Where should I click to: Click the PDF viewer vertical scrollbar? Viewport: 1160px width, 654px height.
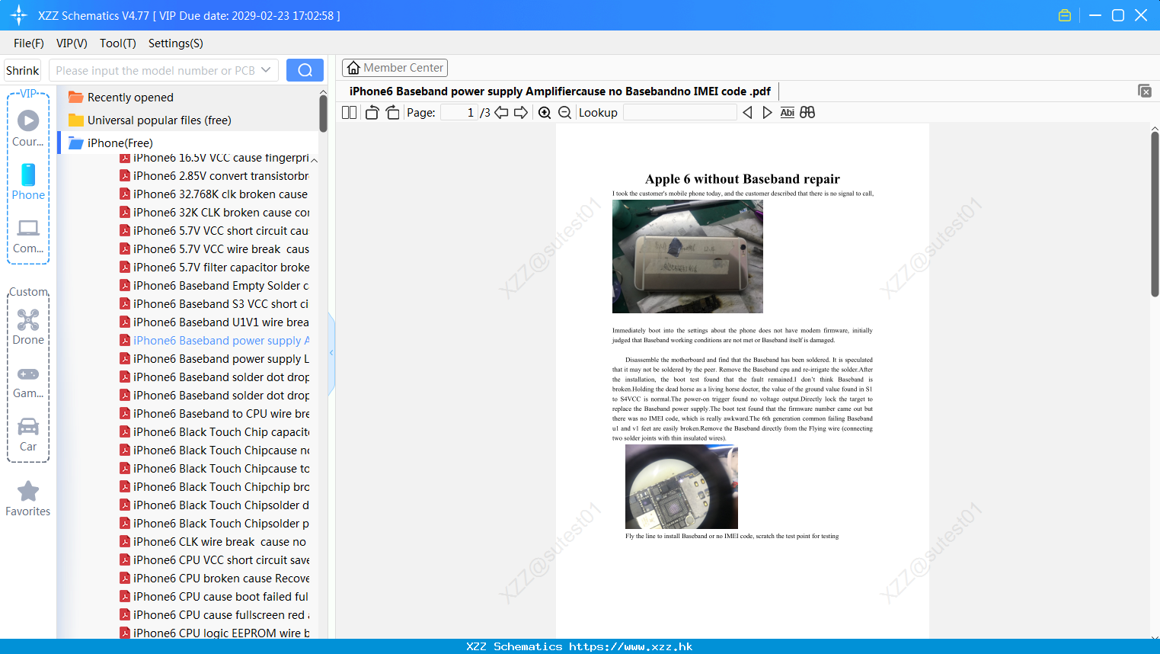coord(1155,214)
